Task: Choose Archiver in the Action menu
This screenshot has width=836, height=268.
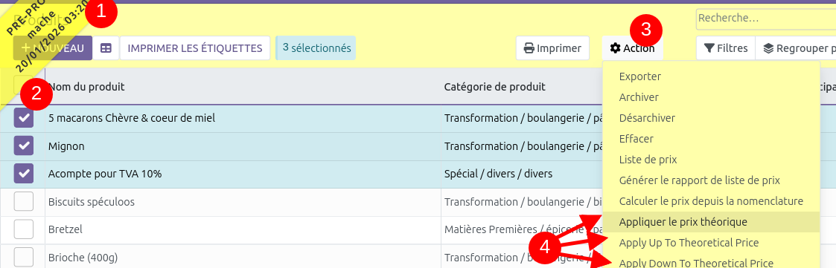Action: pyautogui.click(x=711, y=97)
